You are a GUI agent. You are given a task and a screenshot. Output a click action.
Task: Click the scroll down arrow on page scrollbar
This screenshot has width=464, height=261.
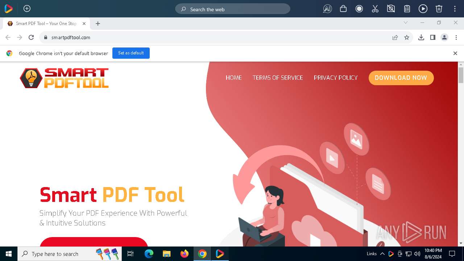click(x=461, y=243)
